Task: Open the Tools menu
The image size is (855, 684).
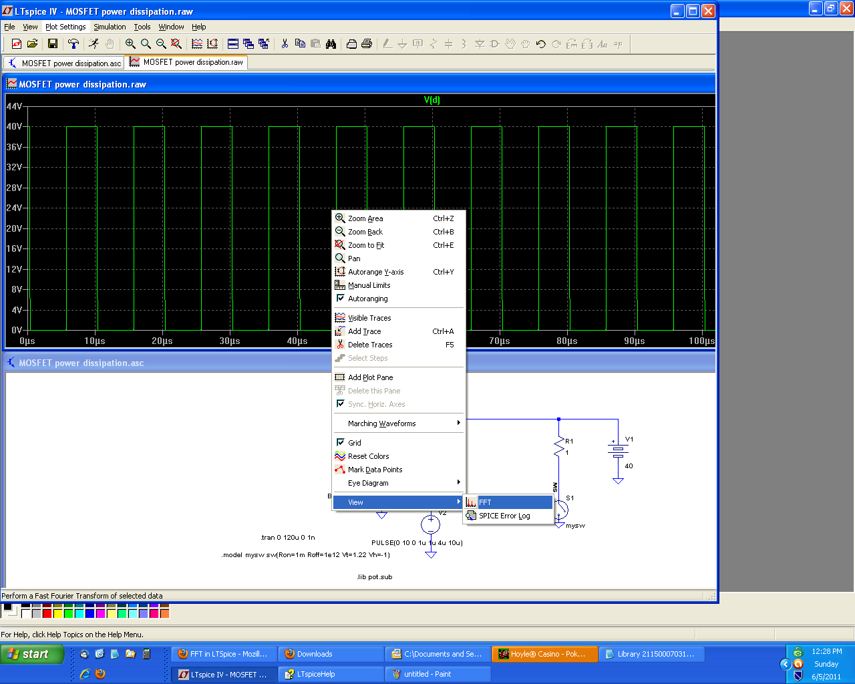Action: 142,27
